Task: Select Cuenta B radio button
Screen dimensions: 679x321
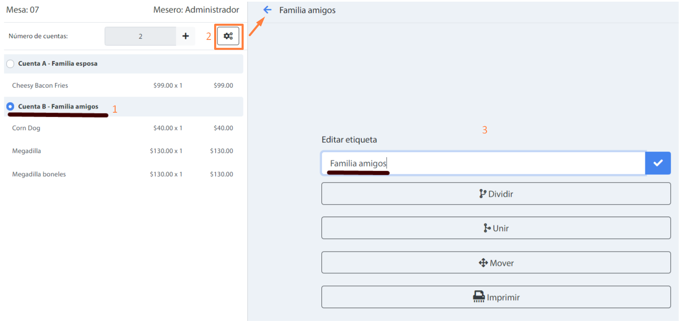Action: [10, 106]
